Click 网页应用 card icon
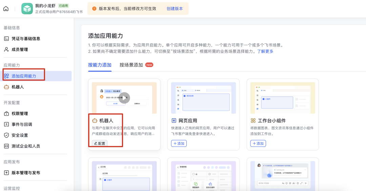Viewport: 366px width, 191px height. (x=174, y=120)
